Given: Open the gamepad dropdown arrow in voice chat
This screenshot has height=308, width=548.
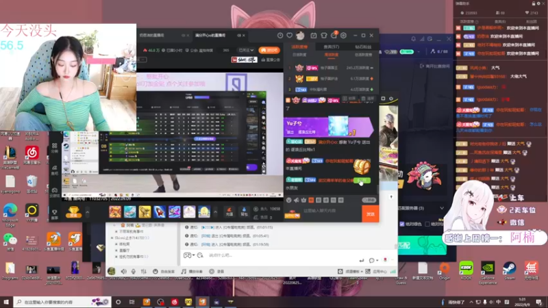Looking at the screenshot, I should pos(194,255).
